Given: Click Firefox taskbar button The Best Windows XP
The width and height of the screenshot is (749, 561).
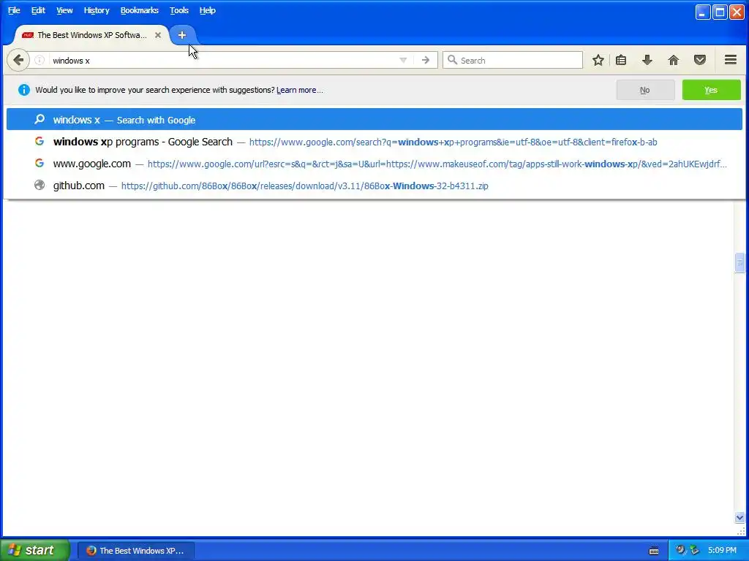Looking at the screenshot, I should [x=136, y=551].
